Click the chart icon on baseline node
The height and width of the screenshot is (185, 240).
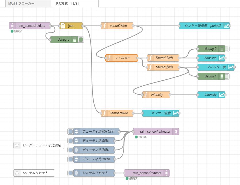coord(222,58)
